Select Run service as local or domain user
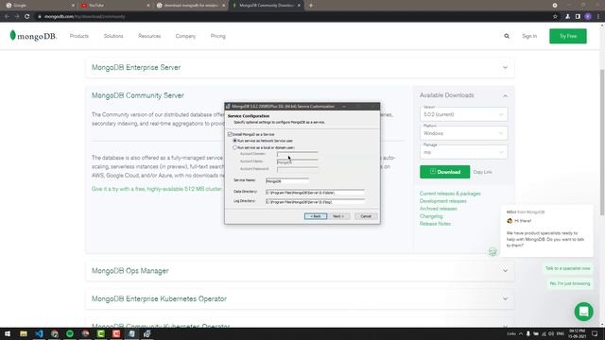The width and height of the screenshot is (605, 340). [x=234, y=147]
